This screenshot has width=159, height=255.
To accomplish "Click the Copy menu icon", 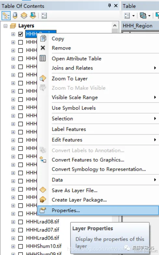I will [43, 39].
